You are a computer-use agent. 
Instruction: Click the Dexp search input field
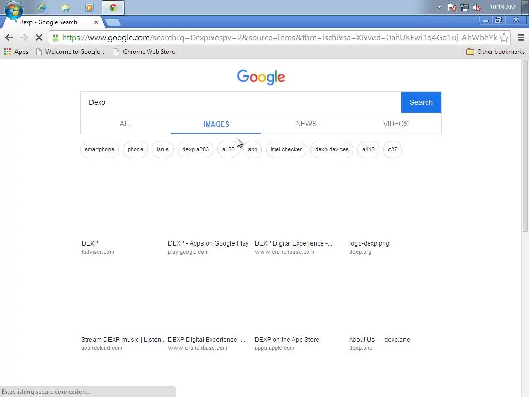pos(241,102)
